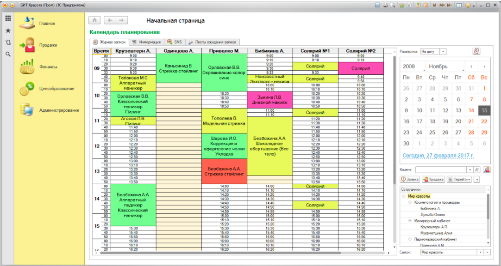Open the calculator icon in title bar

(418, 5)
